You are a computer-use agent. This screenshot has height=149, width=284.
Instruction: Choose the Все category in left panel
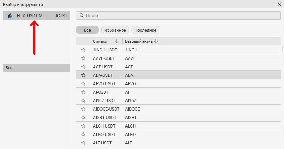pos(37,68)
